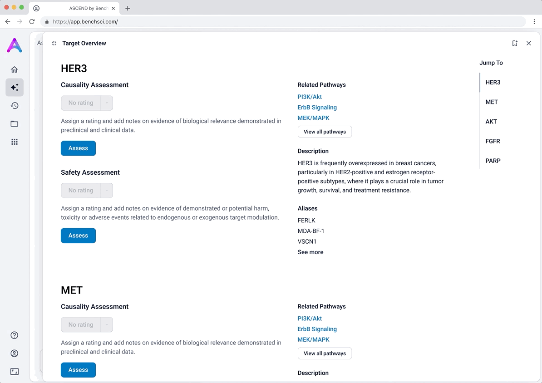The width and height of the screenshot is (542, 383).
Task: Expand See more under HER3 Aliases
Action: tap(310, 252)
